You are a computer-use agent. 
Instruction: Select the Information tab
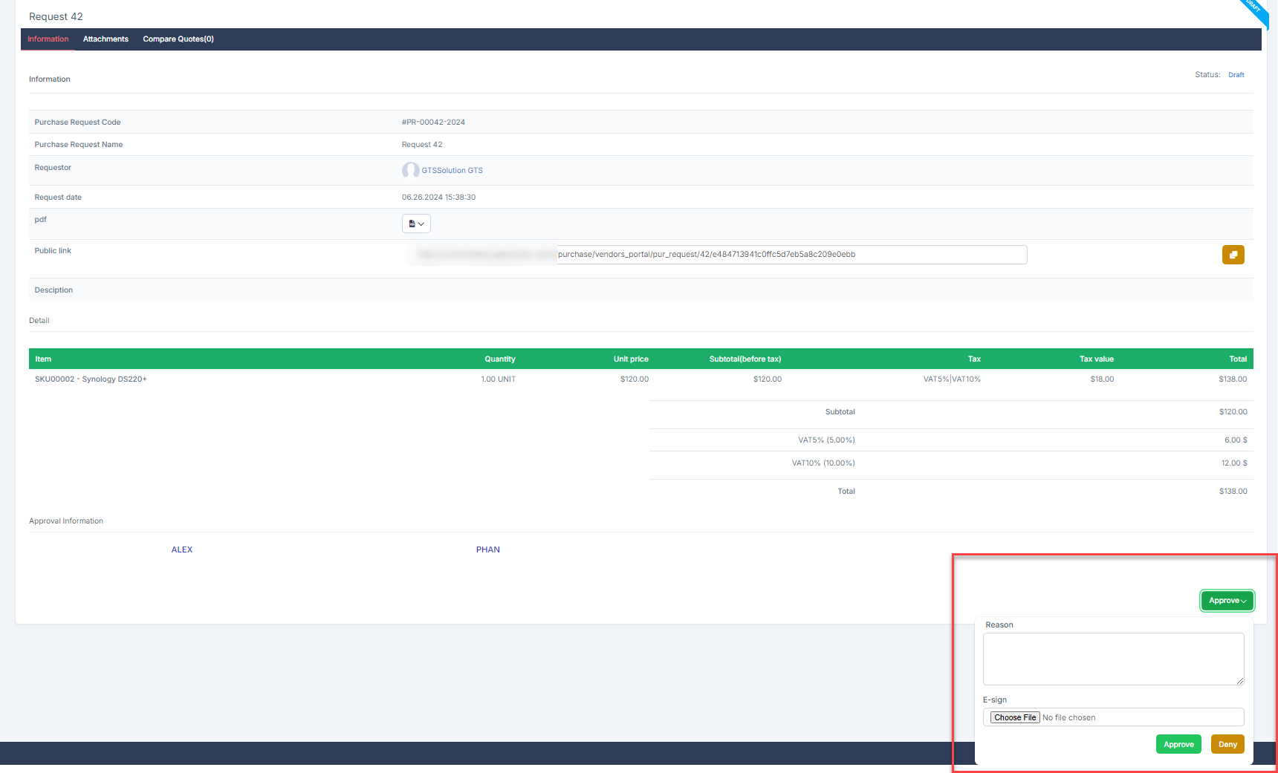[48, 39]
